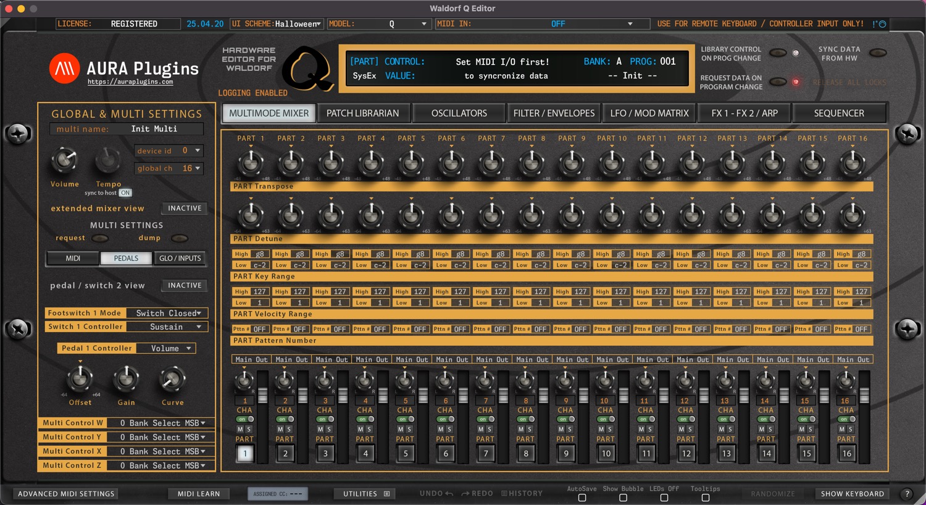This screenshot has width=926, height=505.
Task: Mute part 1 with its M button
Action: [x=240, y=429]
